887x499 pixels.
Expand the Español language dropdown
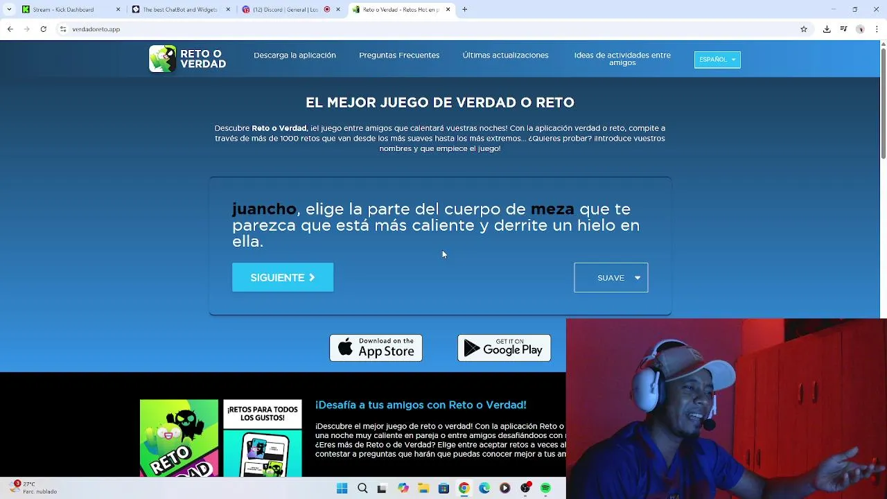click(x=717, y=60)
